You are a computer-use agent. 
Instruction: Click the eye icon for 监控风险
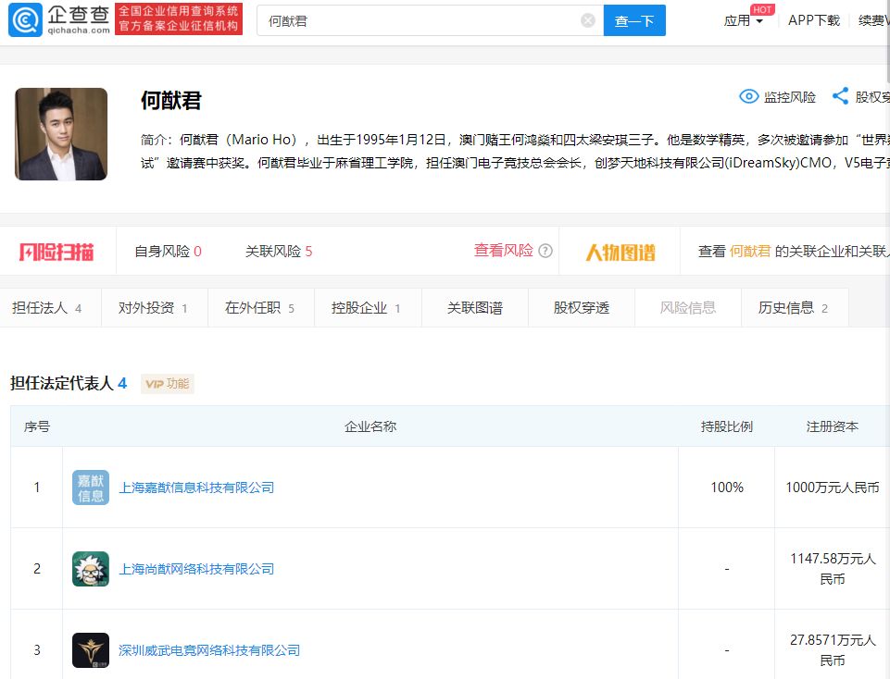(x=748, y=96)
